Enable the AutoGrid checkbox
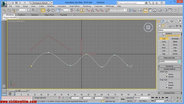 [x=163, y=34]
